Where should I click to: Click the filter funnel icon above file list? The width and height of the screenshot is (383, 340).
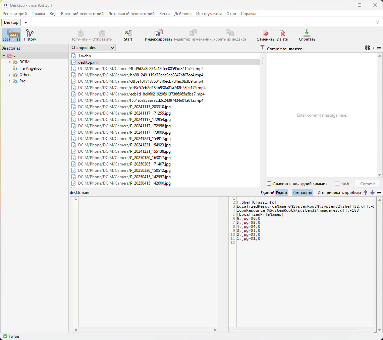[263, 48]
